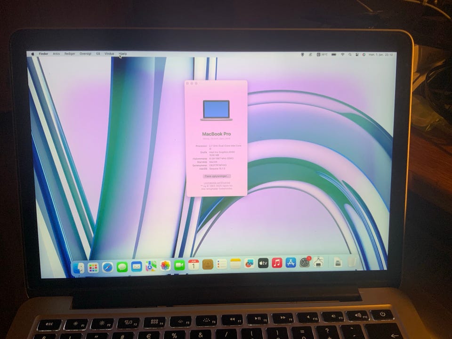Open the Gå menu
Screen dimensions: 452x339
tap(98, 54)
